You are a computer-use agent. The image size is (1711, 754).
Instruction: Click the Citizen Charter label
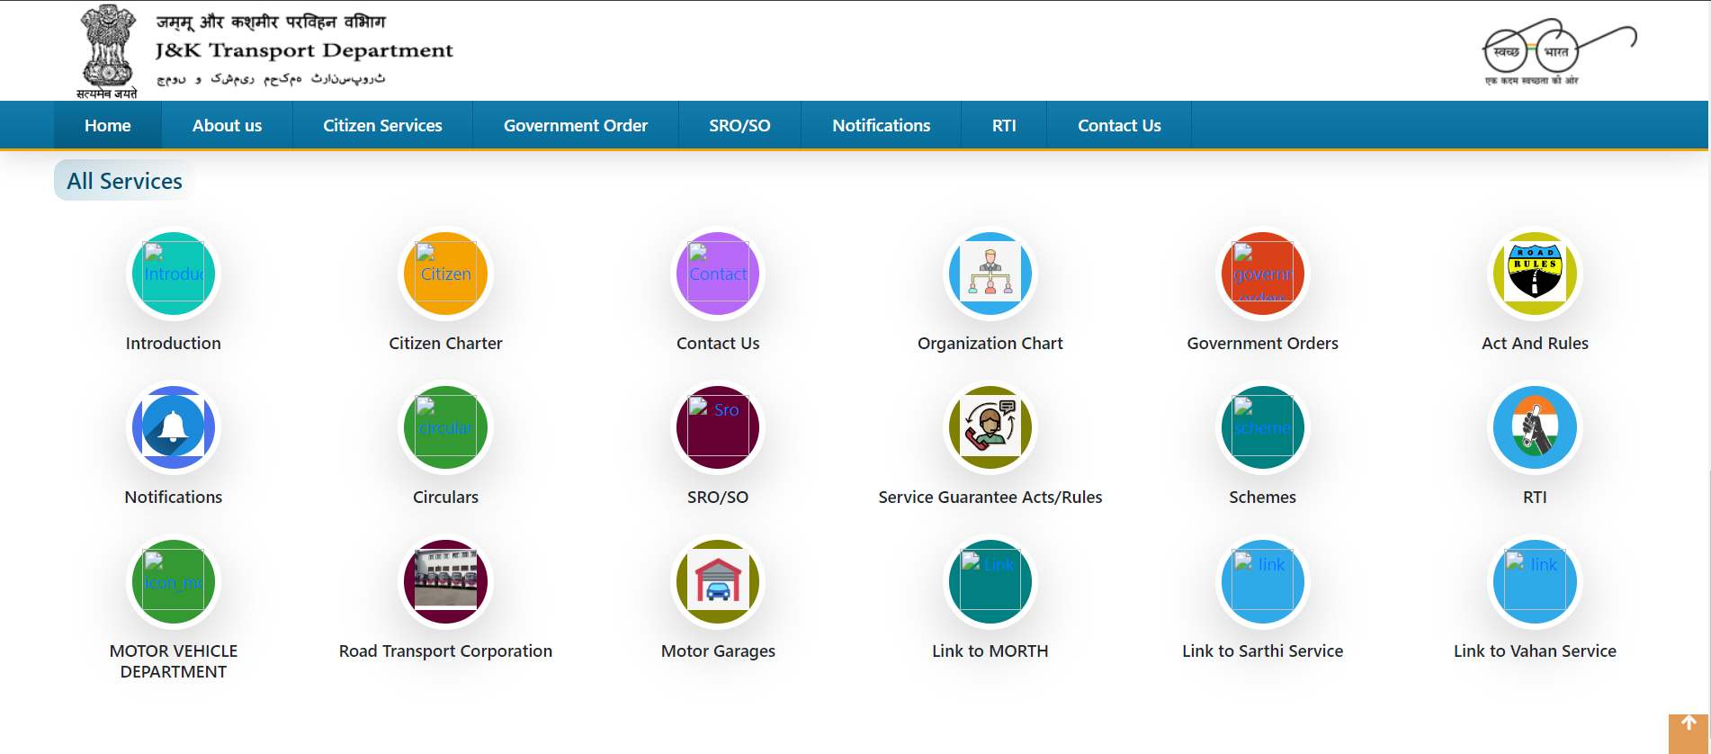coord(445,343)
